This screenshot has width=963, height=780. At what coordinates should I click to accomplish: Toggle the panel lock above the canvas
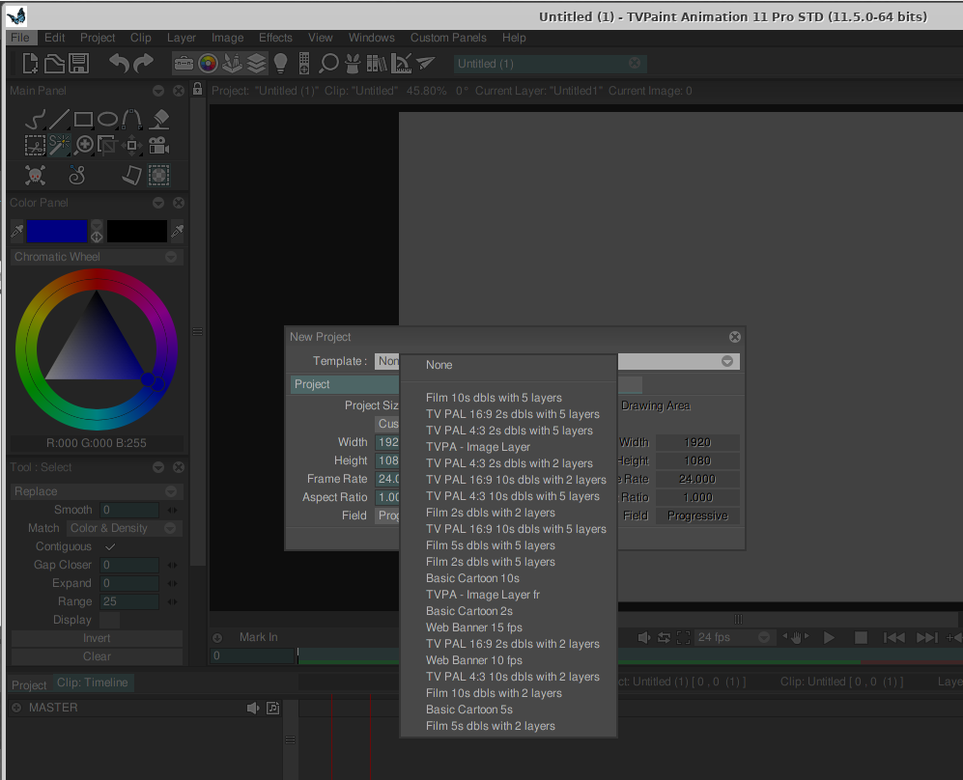pyautogui.click(x=197, y=89)
